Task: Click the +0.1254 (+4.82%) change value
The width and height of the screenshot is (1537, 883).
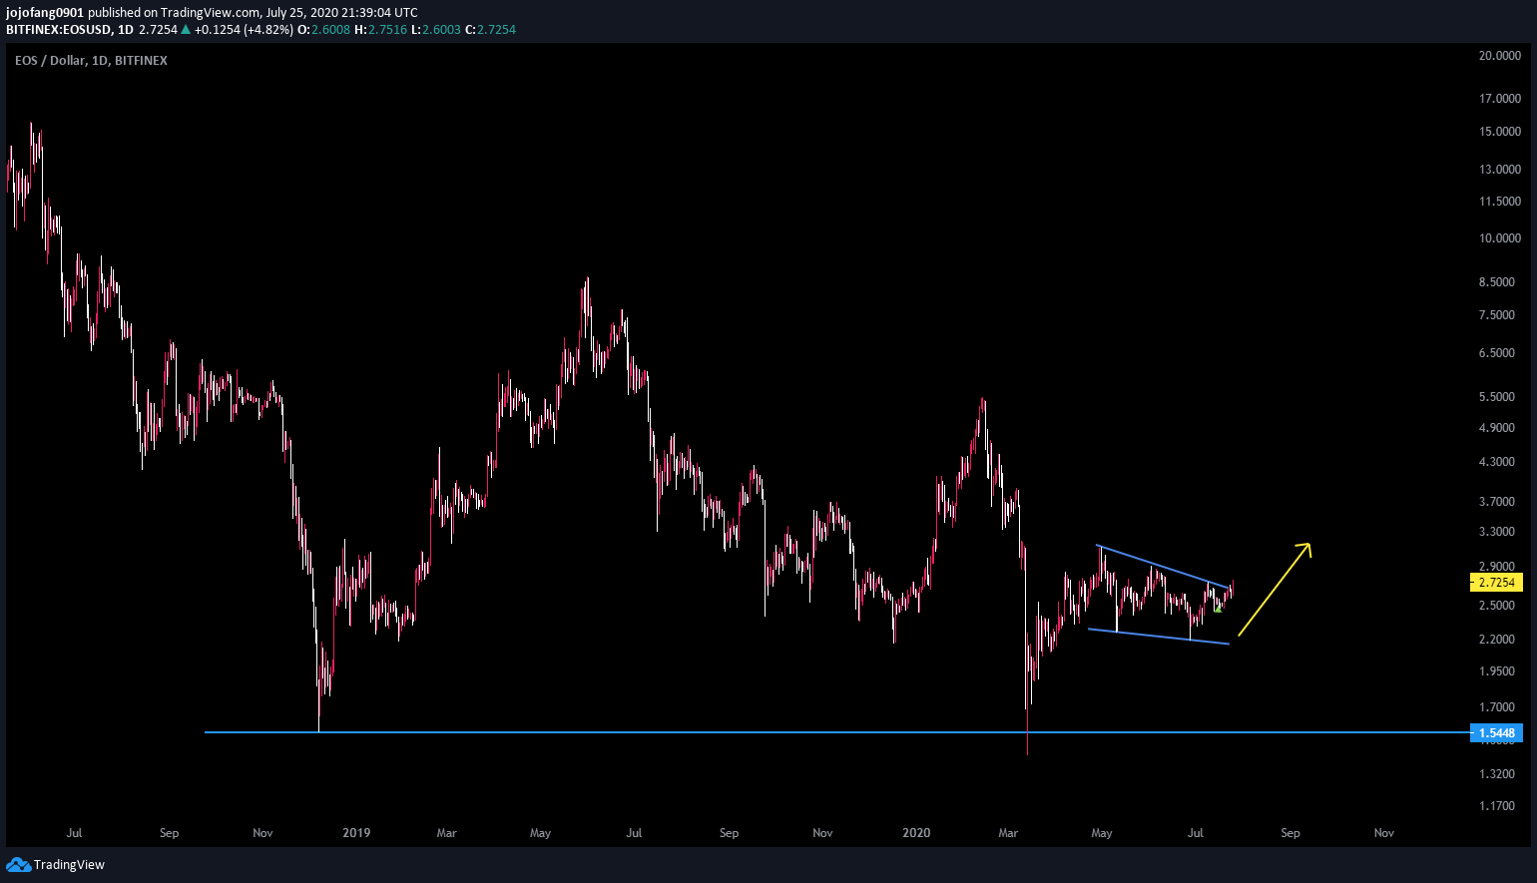Action: click(x=244, y=30)
